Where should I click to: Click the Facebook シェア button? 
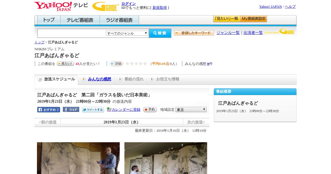tap(71, 109)
